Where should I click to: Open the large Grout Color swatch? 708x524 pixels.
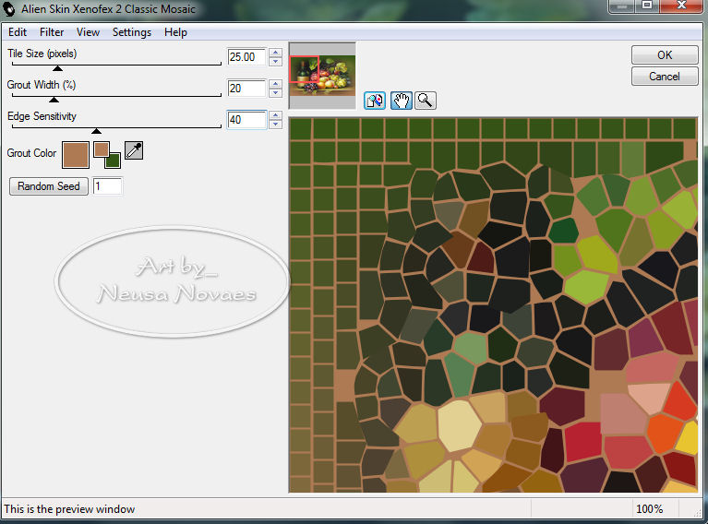76,155
